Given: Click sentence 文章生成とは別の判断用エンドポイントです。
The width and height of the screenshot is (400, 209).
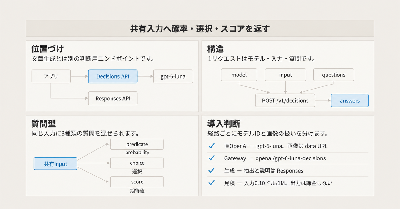Looking at the screenshot, I should pyautogui.click(x=93, y=58).
